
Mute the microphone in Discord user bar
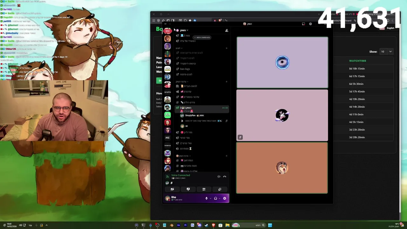tap(206, 198)
